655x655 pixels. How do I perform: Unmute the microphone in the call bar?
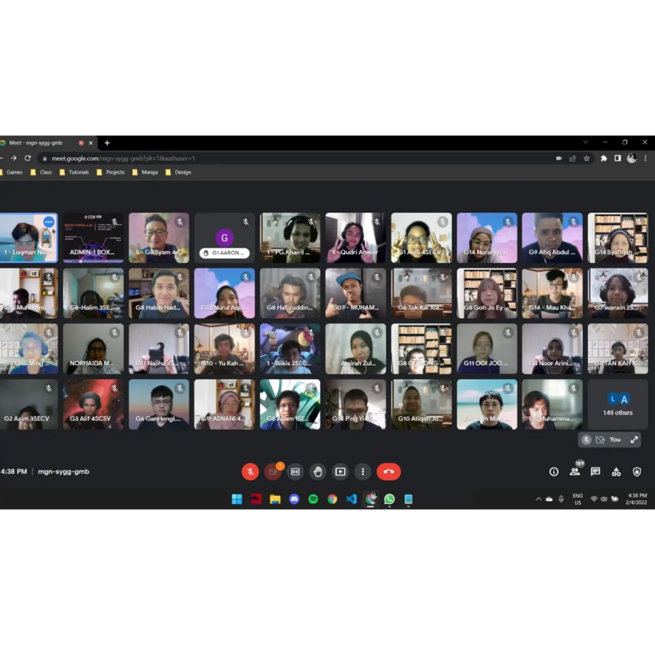pos(250,472)
